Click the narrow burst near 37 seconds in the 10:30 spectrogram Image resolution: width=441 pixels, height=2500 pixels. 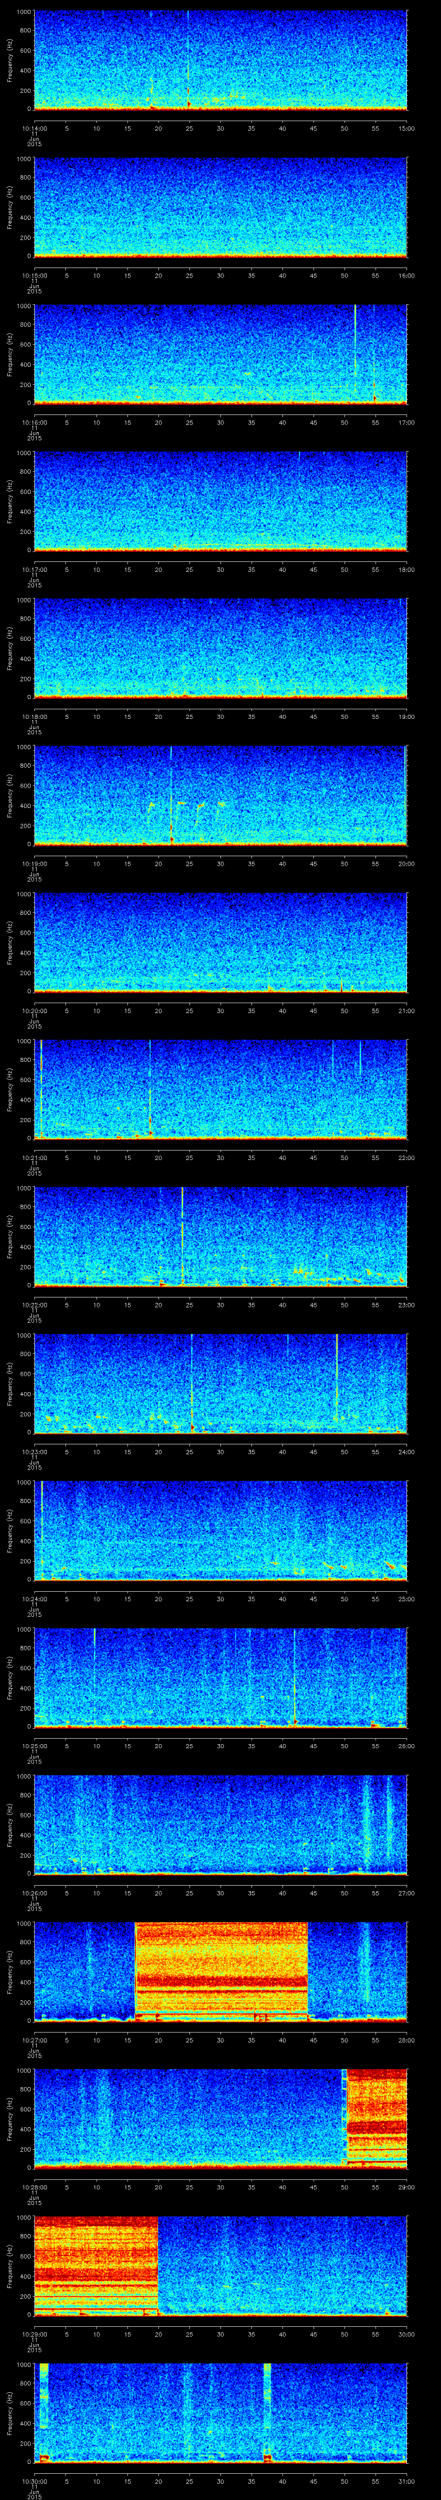[x=267, y=2407]
